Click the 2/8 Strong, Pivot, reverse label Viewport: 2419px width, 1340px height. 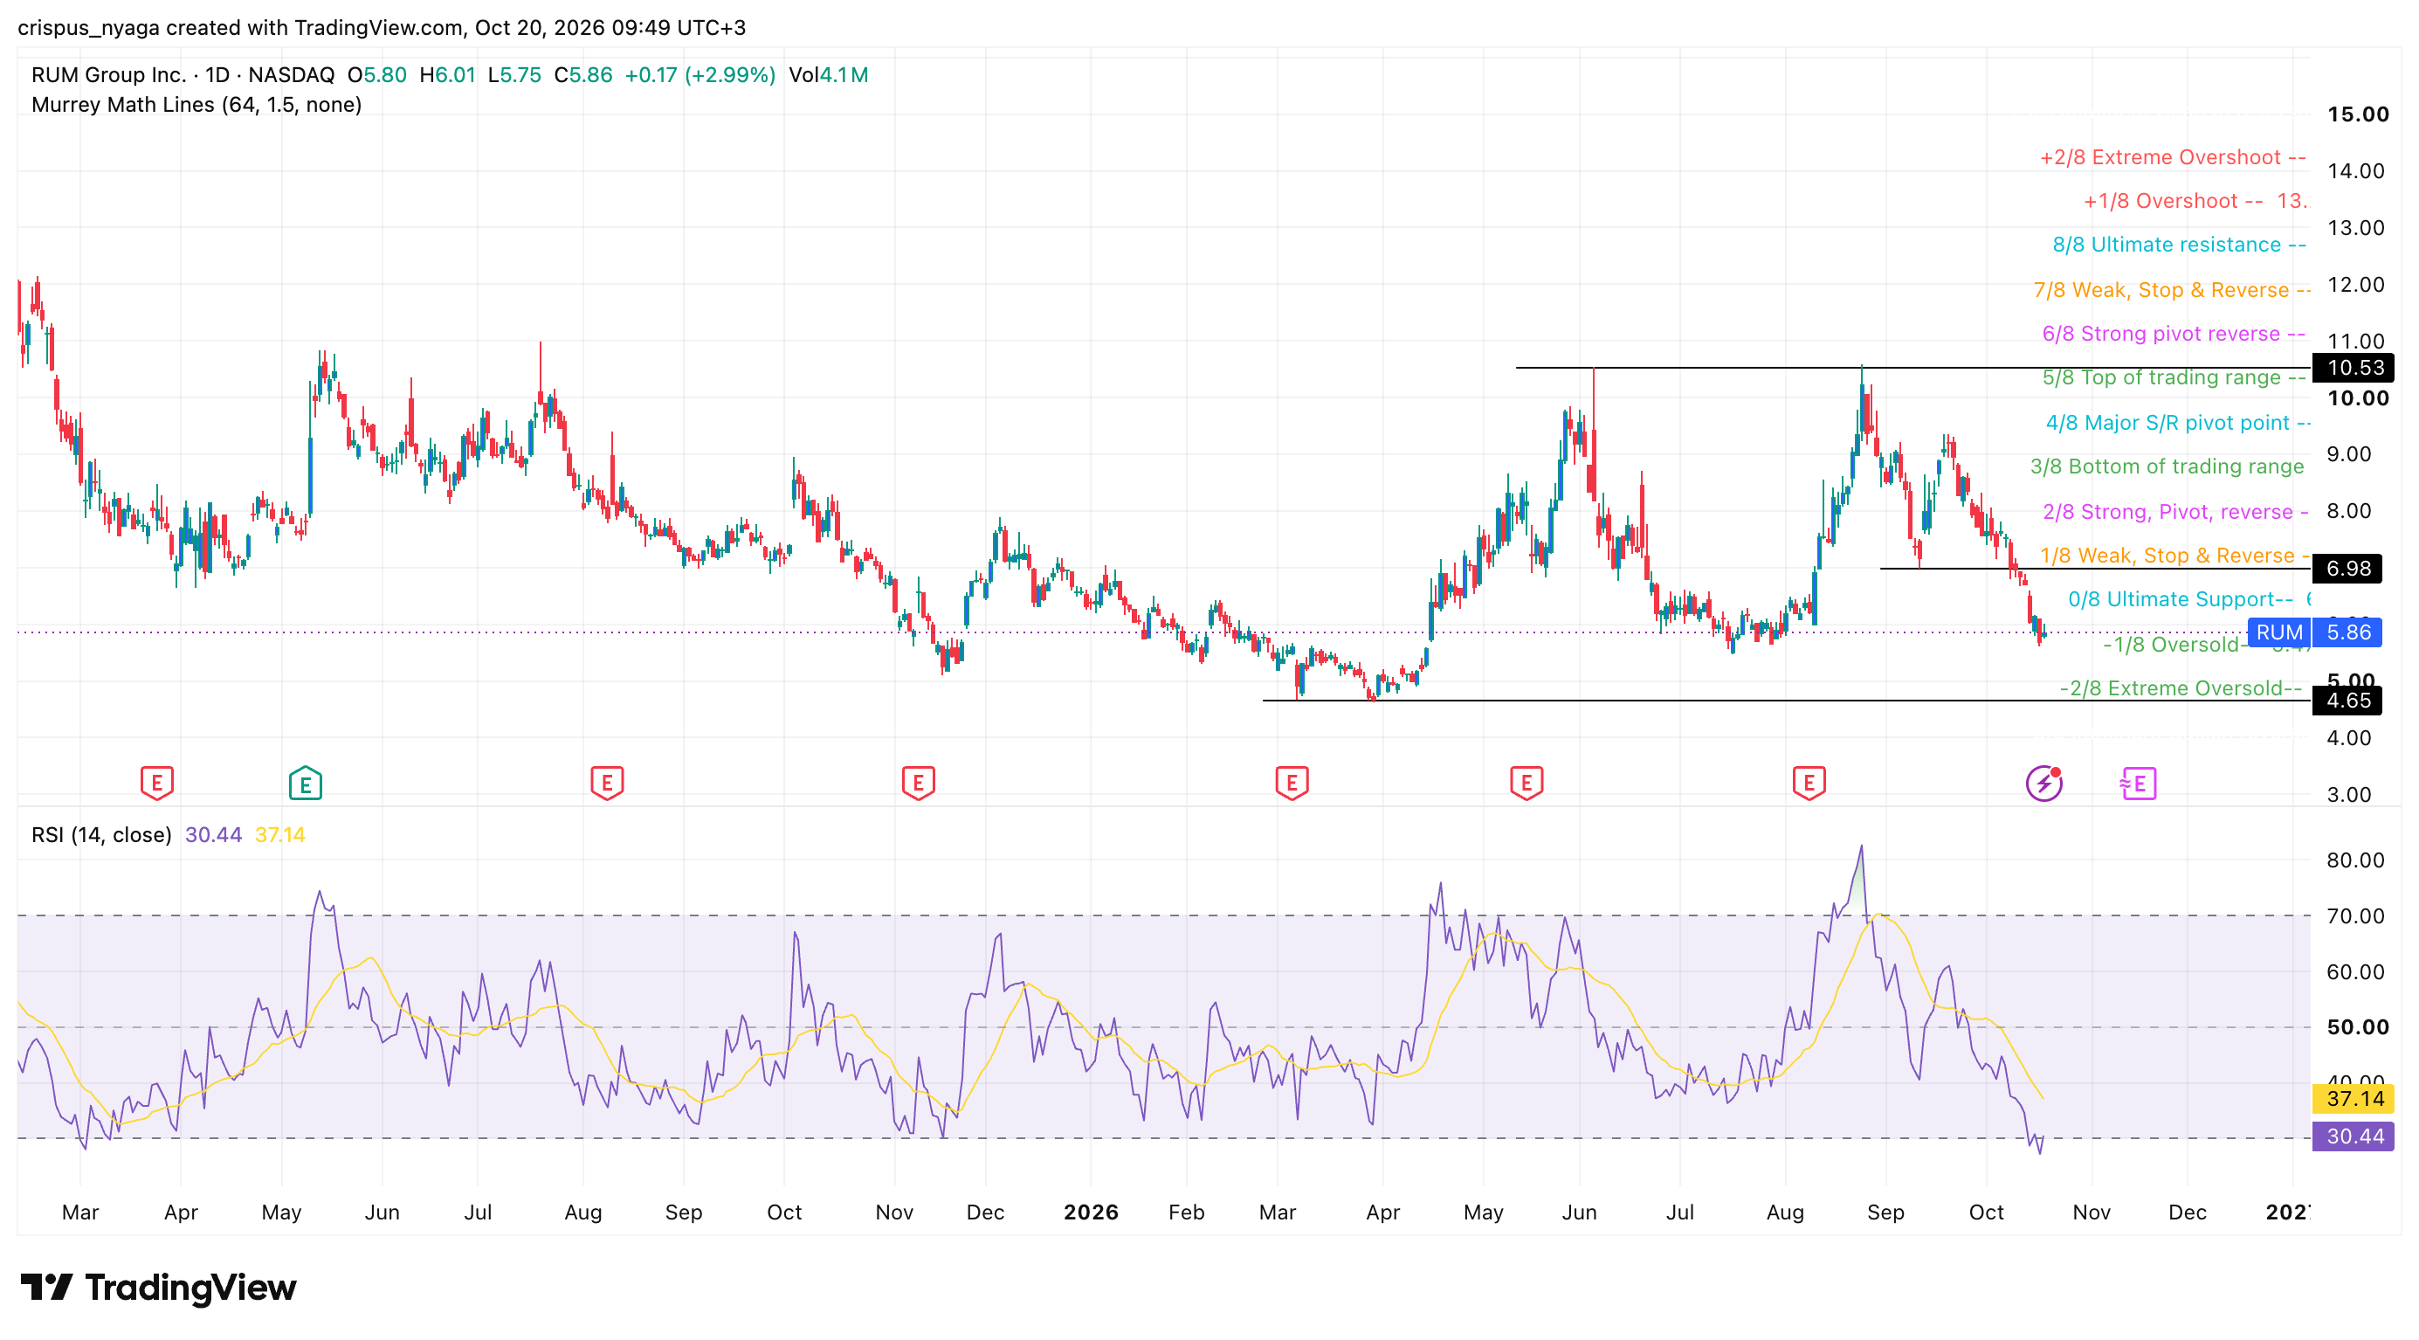tap(2174, 512)
